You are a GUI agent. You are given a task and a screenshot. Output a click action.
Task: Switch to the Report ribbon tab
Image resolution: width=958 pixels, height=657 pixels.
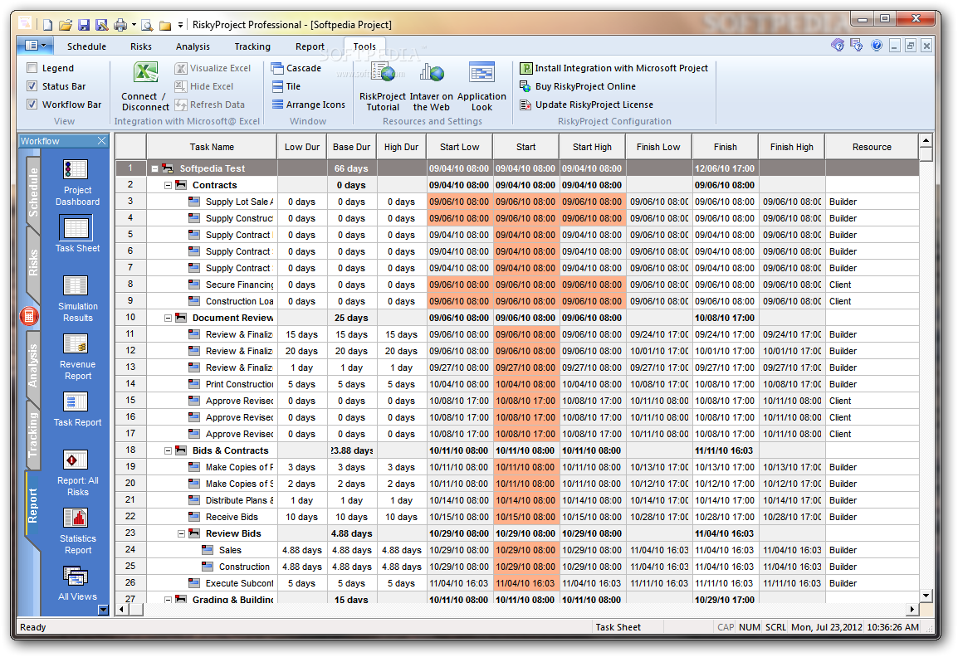point(310,46)
